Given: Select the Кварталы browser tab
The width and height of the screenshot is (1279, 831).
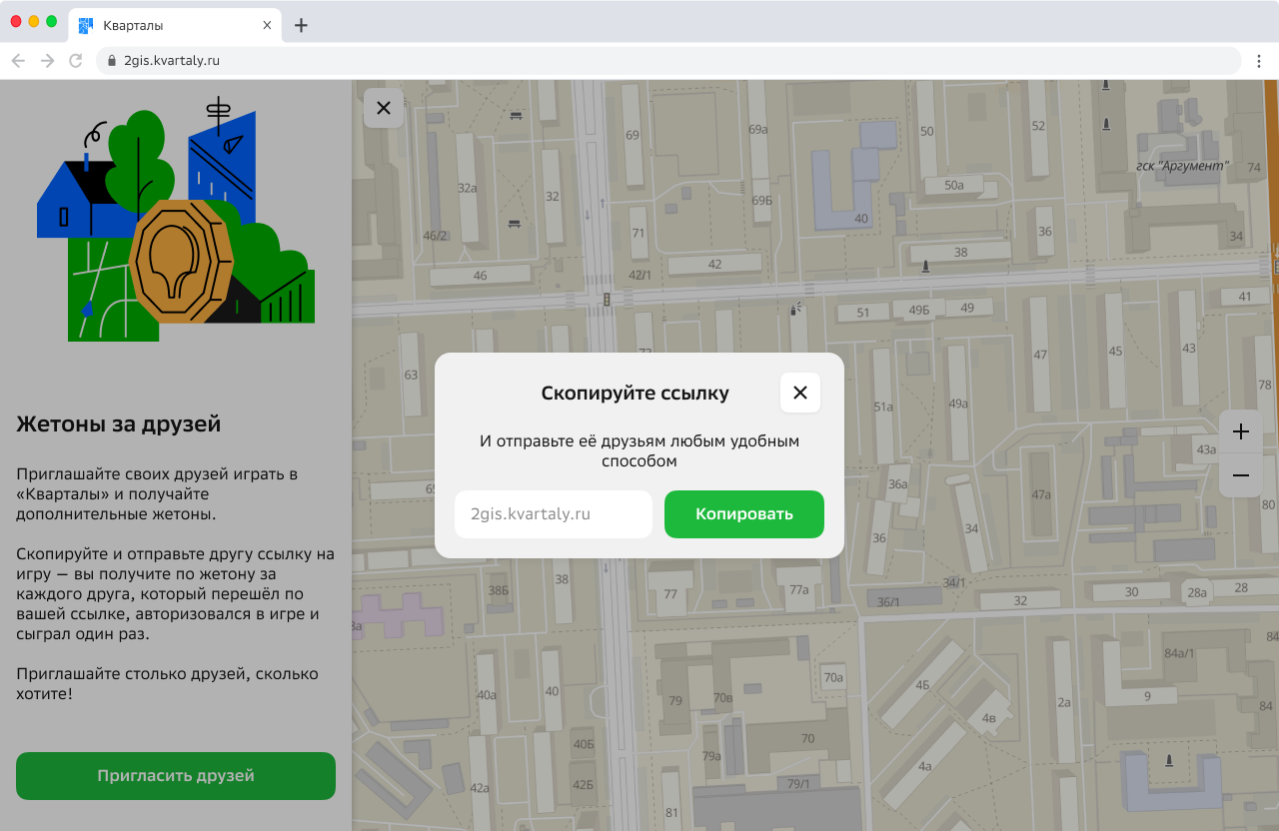Looking at the screenshot, I should [170, 26].
